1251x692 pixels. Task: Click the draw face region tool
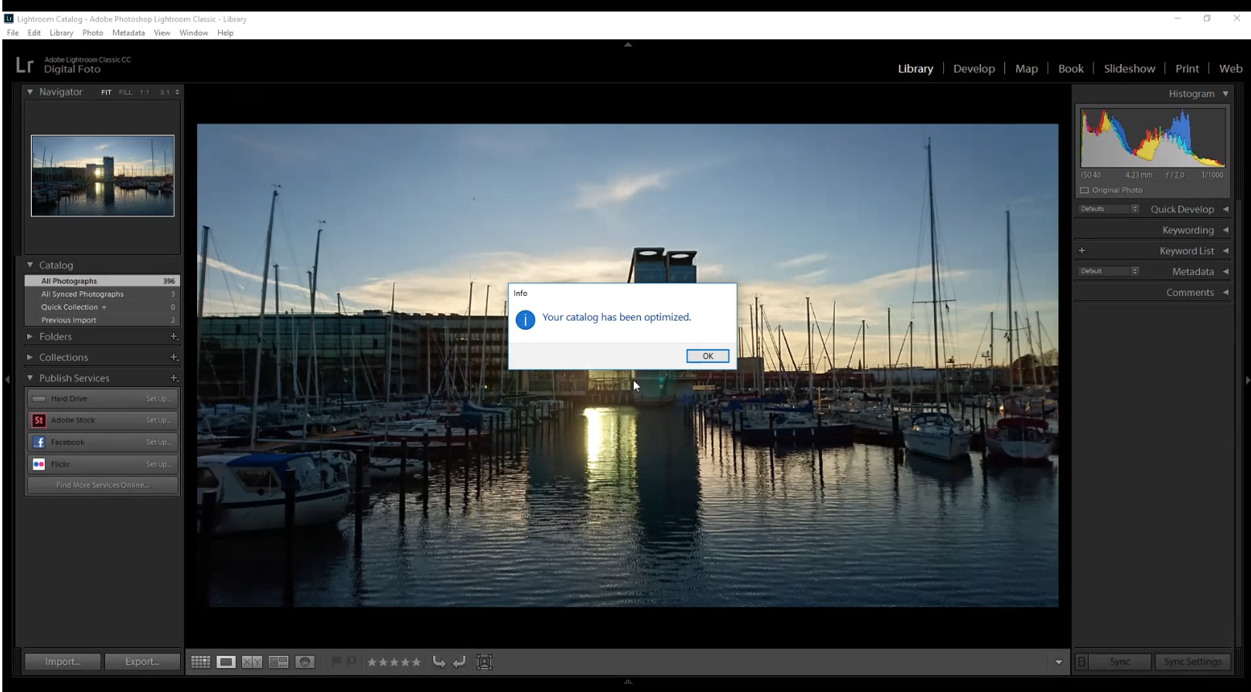click(485, 662)
